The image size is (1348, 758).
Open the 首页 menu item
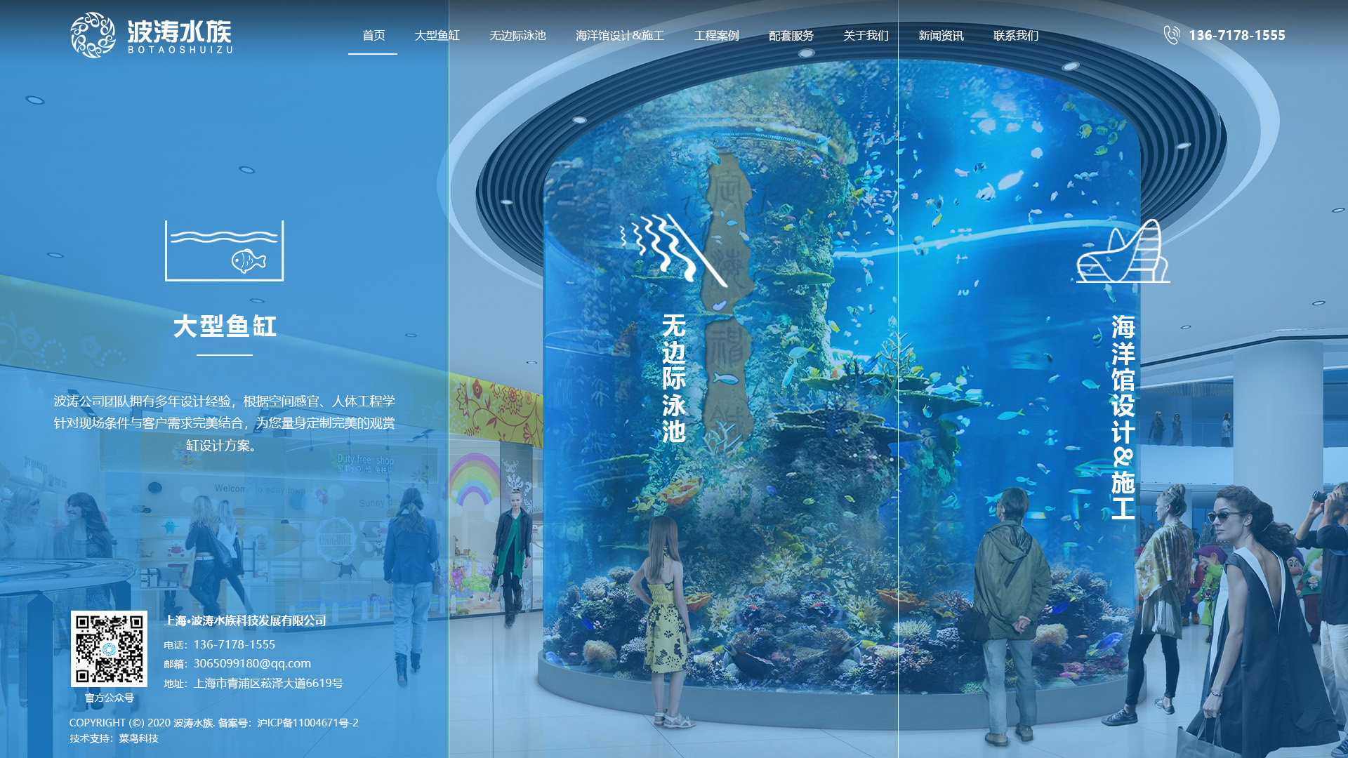coord(374,35)
